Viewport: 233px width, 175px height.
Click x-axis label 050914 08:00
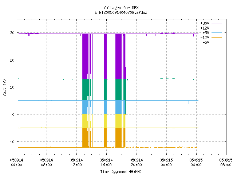click(x=46, y=163)
